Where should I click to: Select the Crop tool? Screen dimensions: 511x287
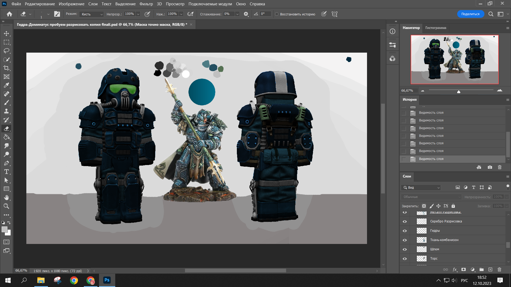(6, 68)
